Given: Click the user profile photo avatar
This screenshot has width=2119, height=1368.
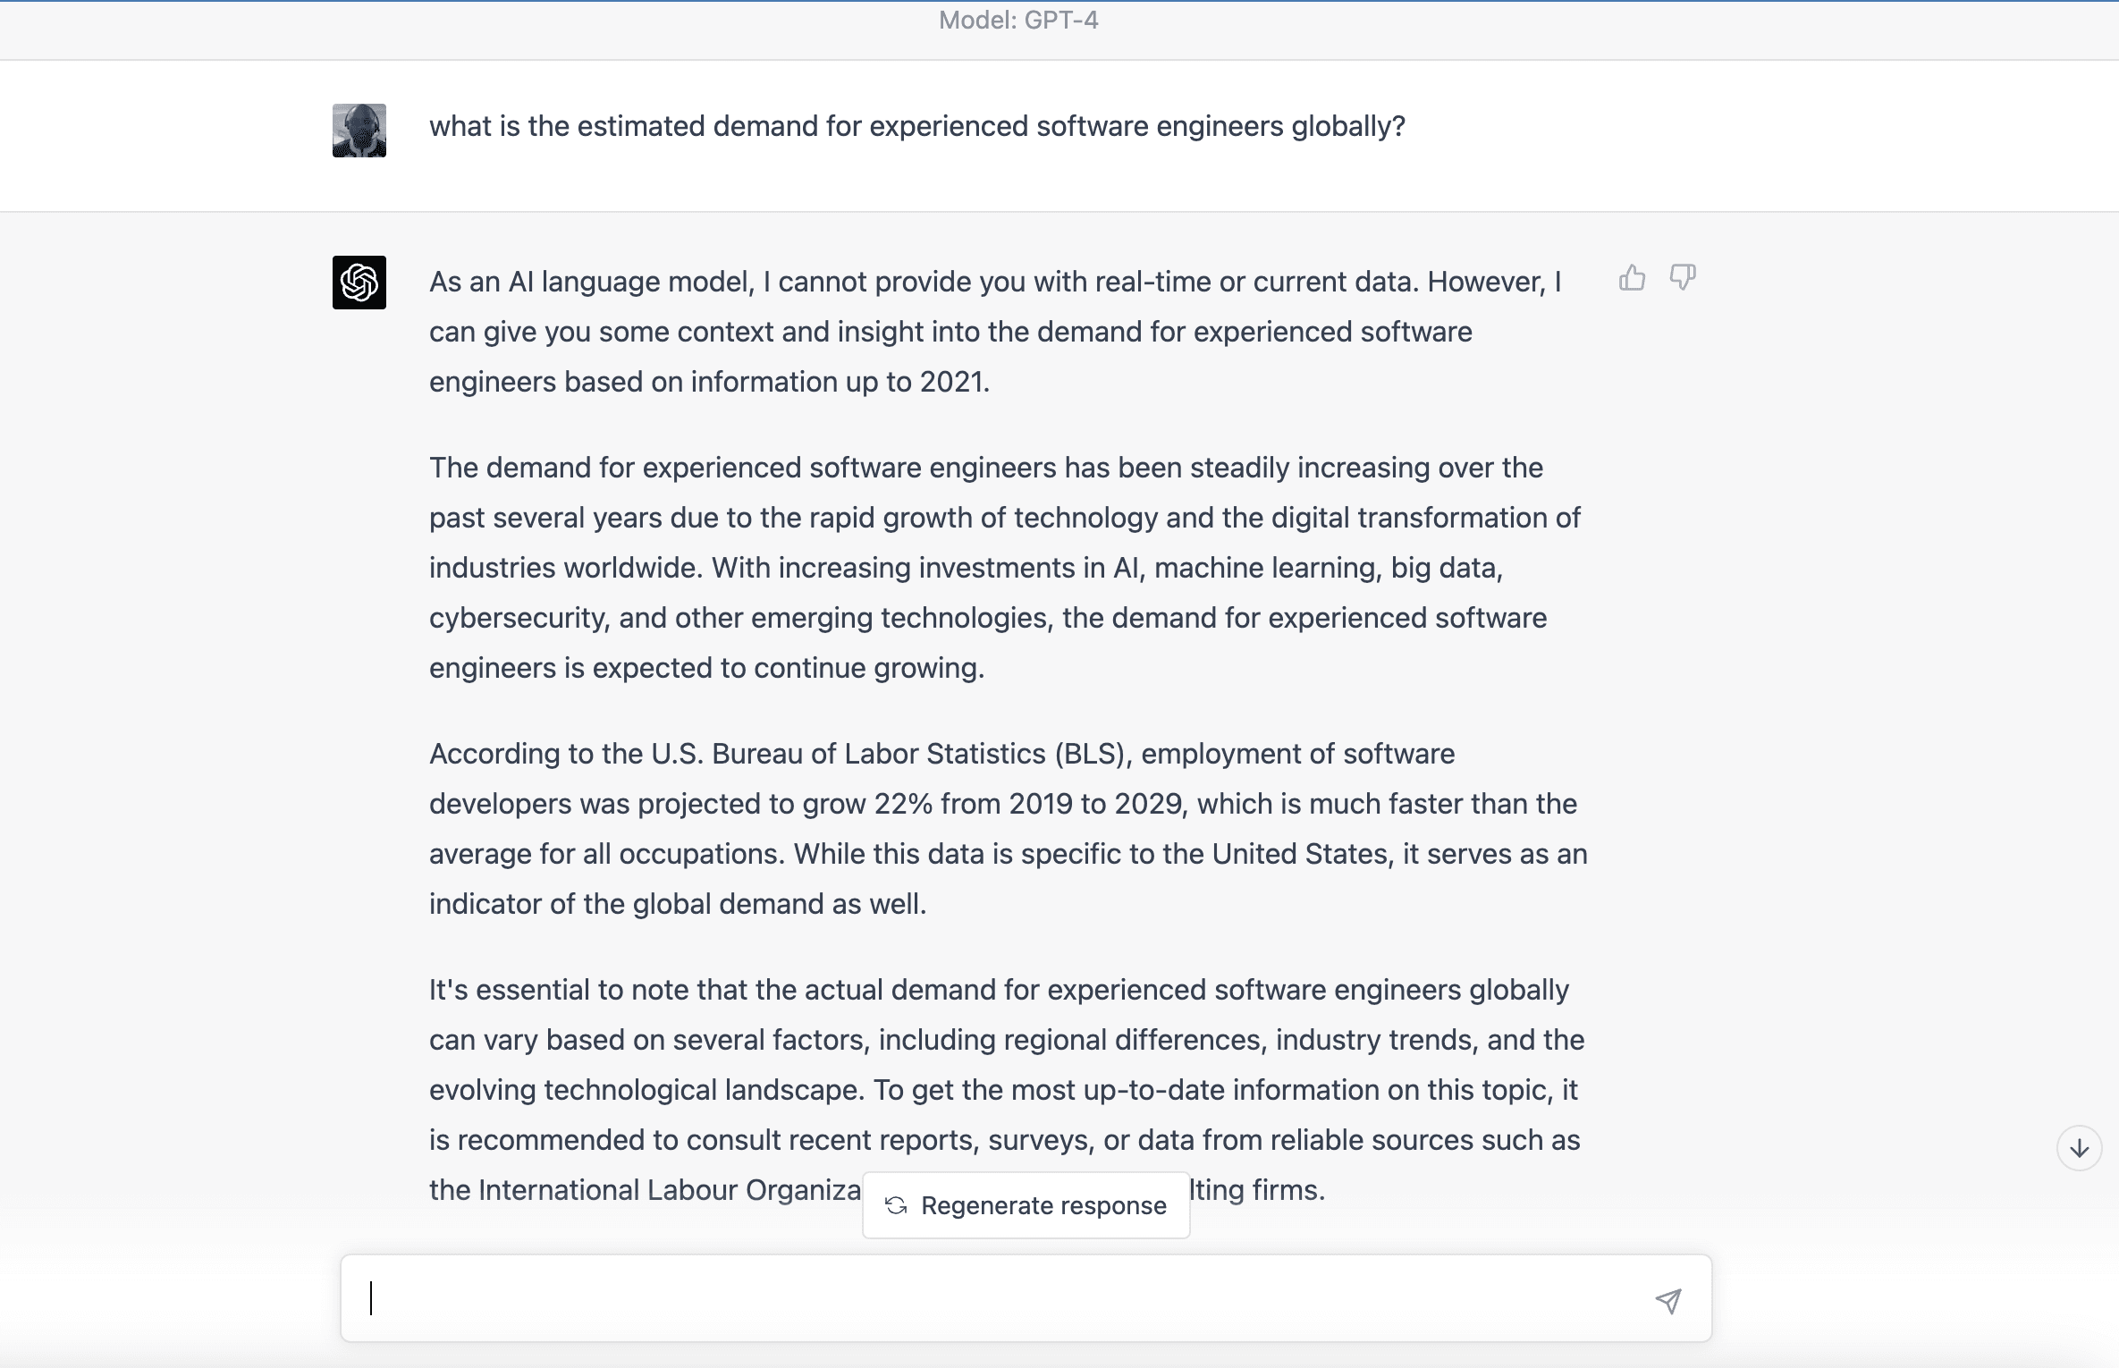Looking at the screenshot, I should pyautogui.click(x=359, y=131).
